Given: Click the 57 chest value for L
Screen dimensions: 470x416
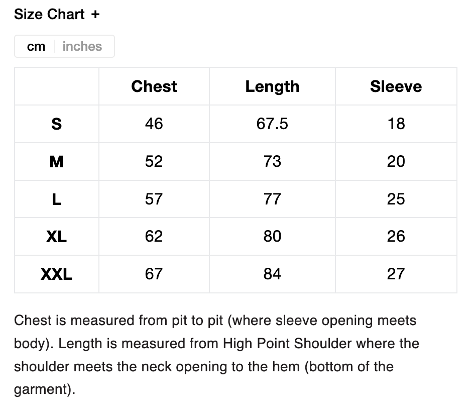Looking at the screenshot, I should point(154,199).
